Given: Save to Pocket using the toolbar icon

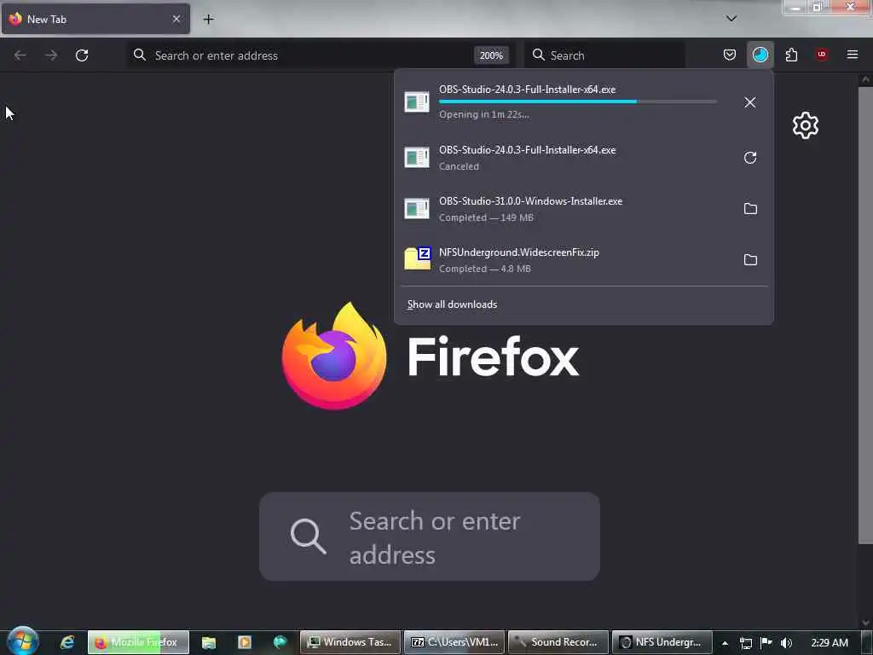Looking at the screenshot, I should 730,55.
